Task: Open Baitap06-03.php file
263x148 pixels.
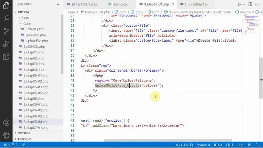Action: 36,116
